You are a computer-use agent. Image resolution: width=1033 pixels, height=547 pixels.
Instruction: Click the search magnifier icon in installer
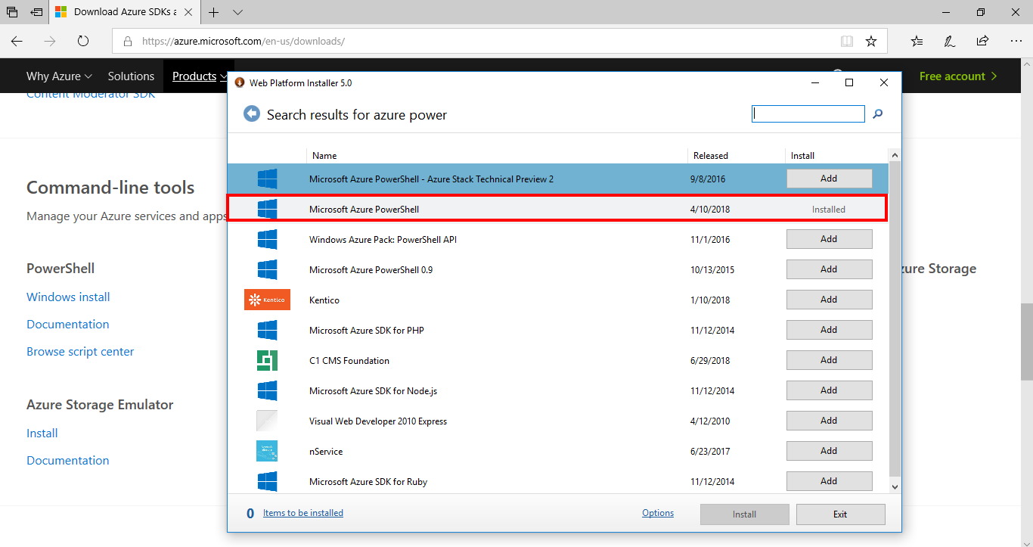[878, 114]
